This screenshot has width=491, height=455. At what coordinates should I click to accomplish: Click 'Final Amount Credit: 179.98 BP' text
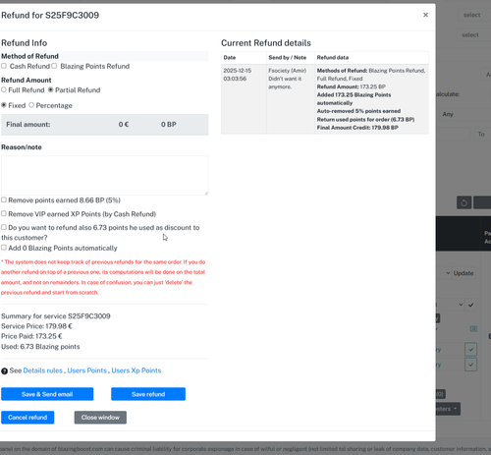[357, 128]
